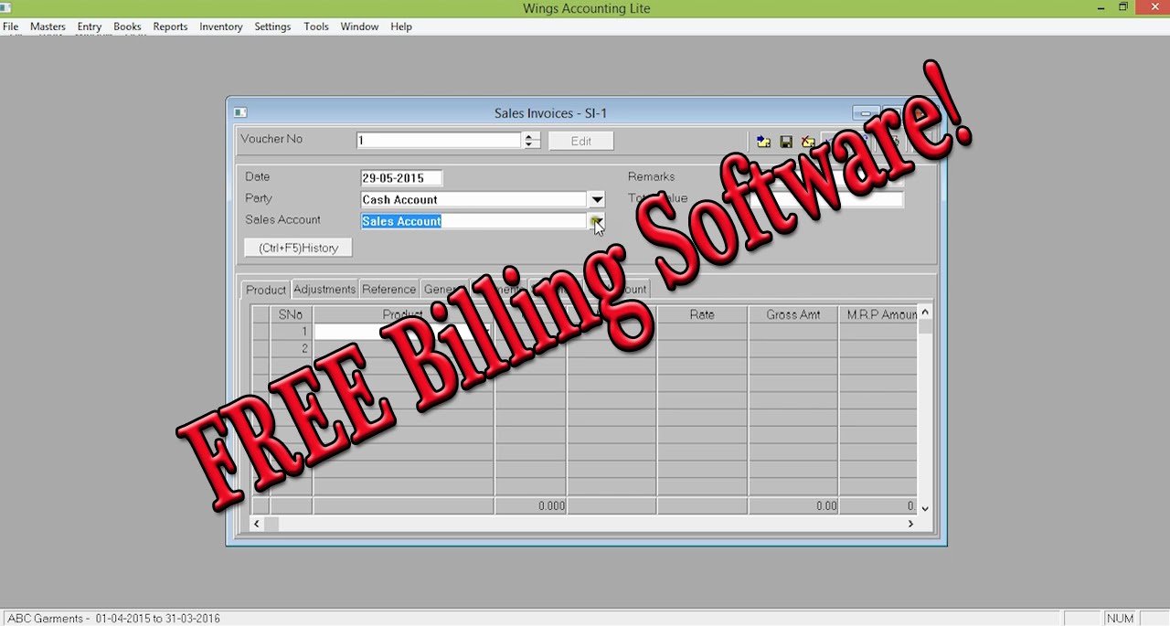Click the Product cell in row 1

pyautogui.click(x=403, y=331)
